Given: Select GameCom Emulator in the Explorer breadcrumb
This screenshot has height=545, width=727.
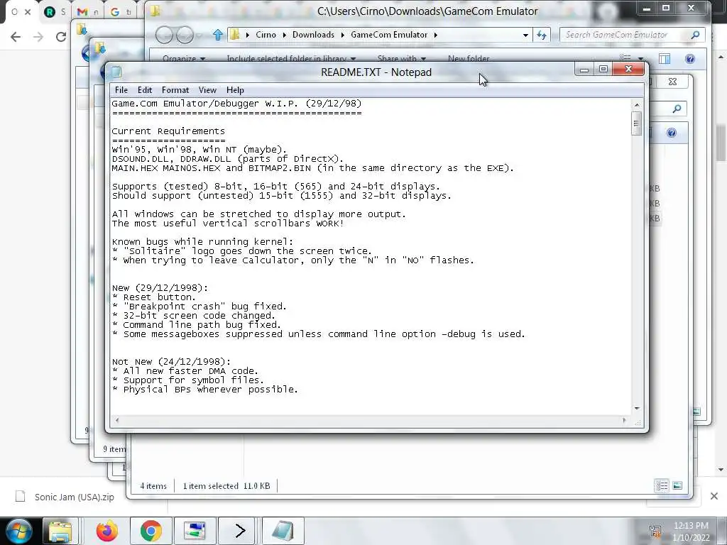Looking at the screenshot, I should click(389, 35).
